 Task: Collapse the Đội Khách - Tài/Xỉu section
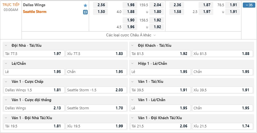(x=132, y=45)
